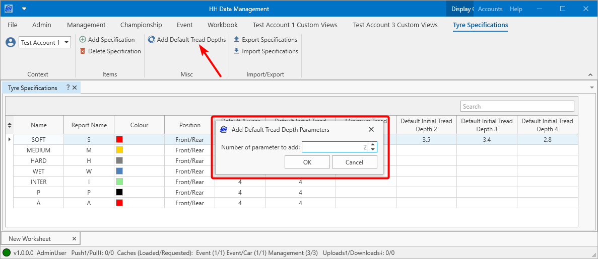
Task: Open the Test Account 1 dropdown
Action: click(x=67, y=43)
